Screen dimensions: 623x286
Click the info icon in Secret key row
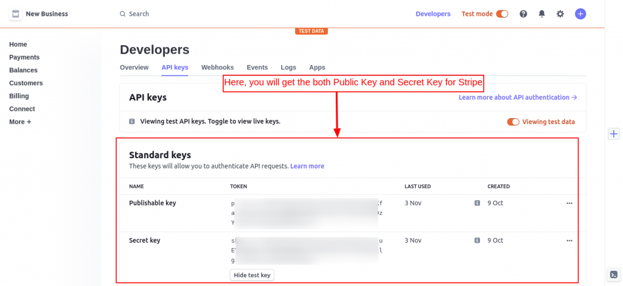(477, 240)
